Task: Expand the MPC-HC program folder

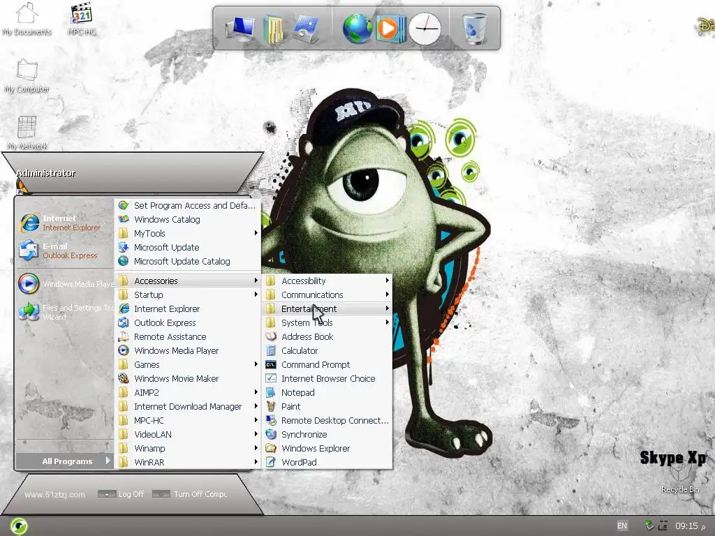Action: [x=188, y=420]
